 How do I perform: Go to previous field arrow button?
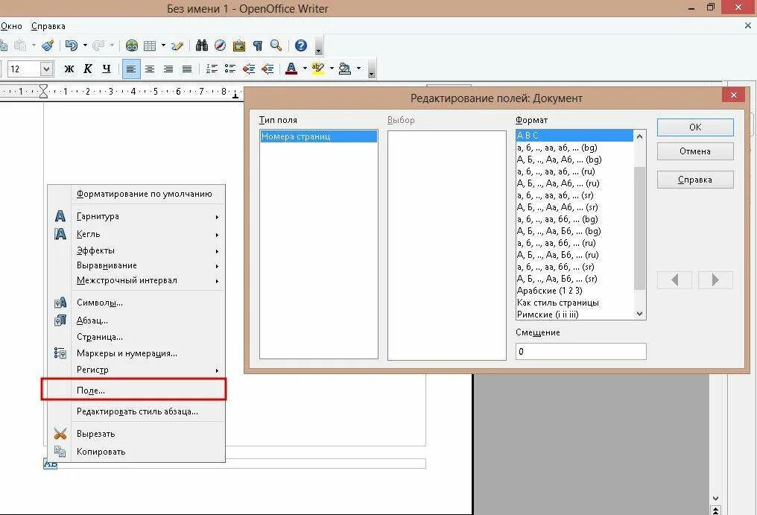pos(674,279)
